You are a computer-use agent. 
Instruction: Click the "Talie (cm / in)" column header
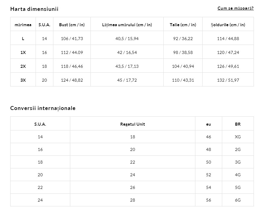(x=183, y=25)
